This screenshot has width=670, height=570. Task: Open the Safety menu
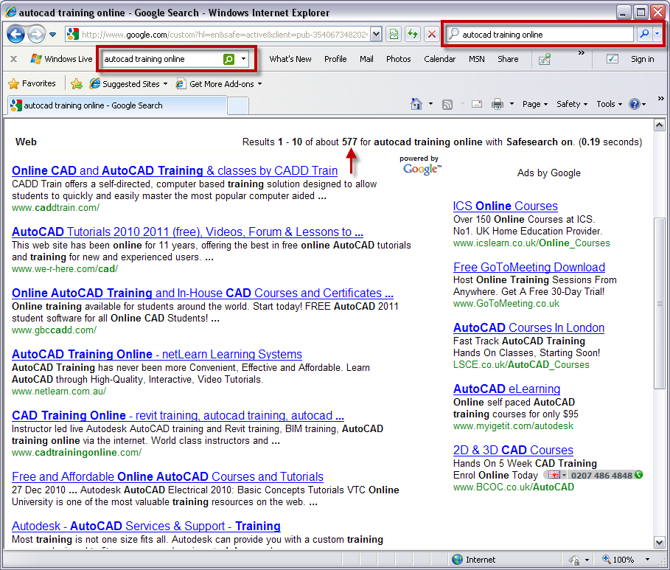tap(572, 104)
